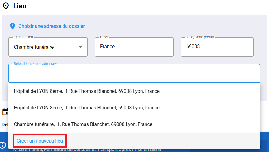Click the blue map pin icon
269x152 pixels.
coord(13,26)
